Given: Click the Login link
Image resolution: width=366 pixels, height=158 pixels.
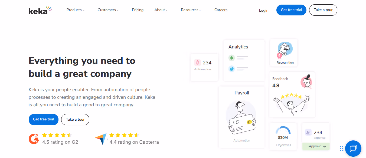Looking at the screenshot, I should coord(263,10).
